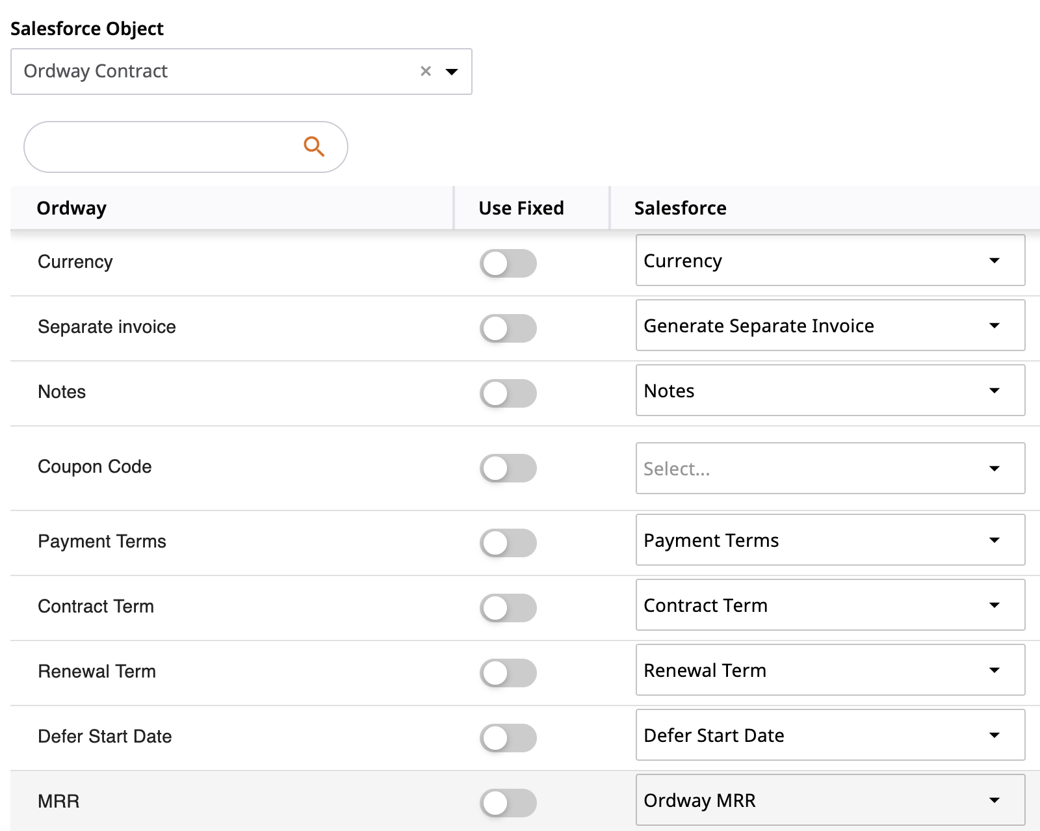Toggle Use Fixed for MRR
The height and width of the screenshot is (831, 1040).
click(x=508, y=803)
